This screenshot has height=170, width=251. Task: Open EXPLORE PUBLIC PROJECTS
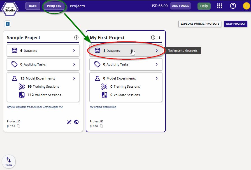pos(199,24)
